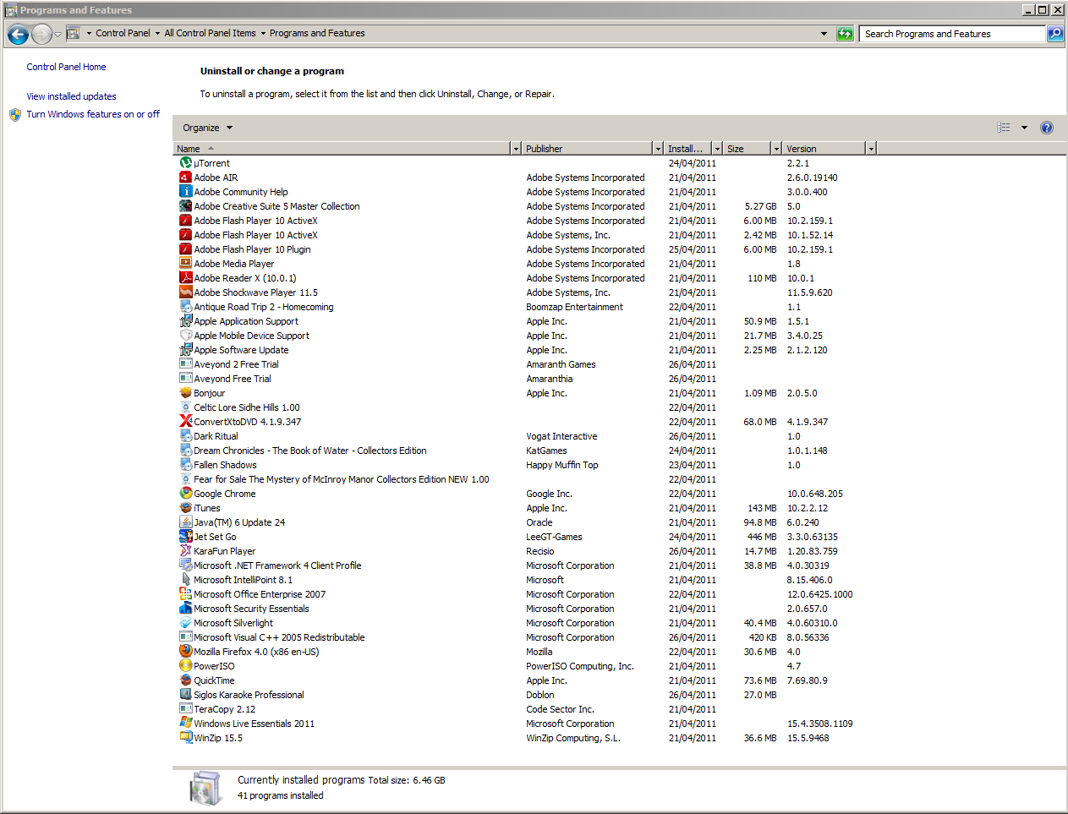This screenshot has width=1068, height=814.
Task: Click the µTorrent program icon
Action: click(186, 163)
